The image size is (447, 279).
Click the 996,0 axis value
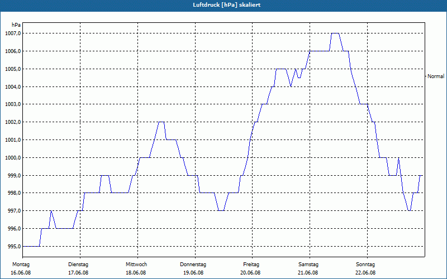(x=14, y=229)
